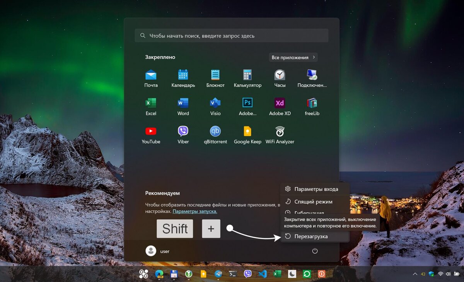This screenshot has height=282, width=464.
Task: Open the terminal app on taskbar
Action: tap(233, 274)
